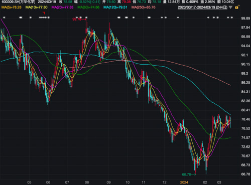Click the red 99.78 period-high annotation

[x=77, y=19]
